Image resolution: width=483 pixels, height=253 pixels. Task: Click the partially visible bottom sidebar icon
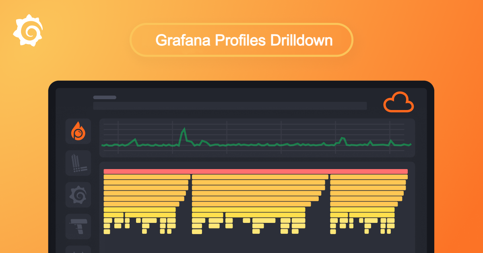pyautogui.click(x=78, y=249)
